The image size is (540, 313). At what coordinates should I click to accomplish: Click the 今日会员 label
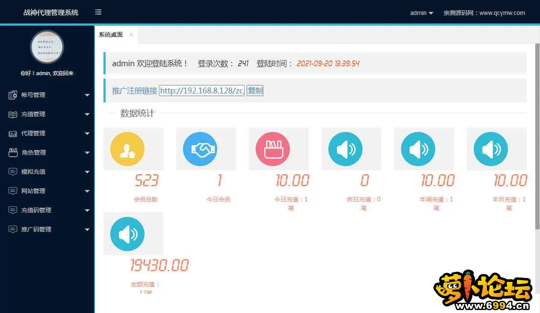[x=218, y=199]
